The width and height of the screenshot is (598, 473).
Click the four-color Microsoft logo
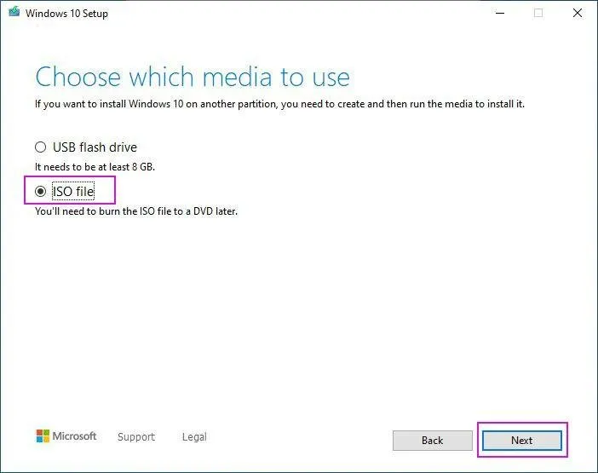coord(43,436)
